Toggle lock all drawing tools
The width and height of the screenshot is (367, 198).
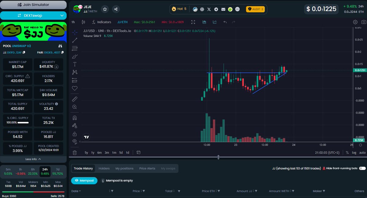click(x=75, y=134)
